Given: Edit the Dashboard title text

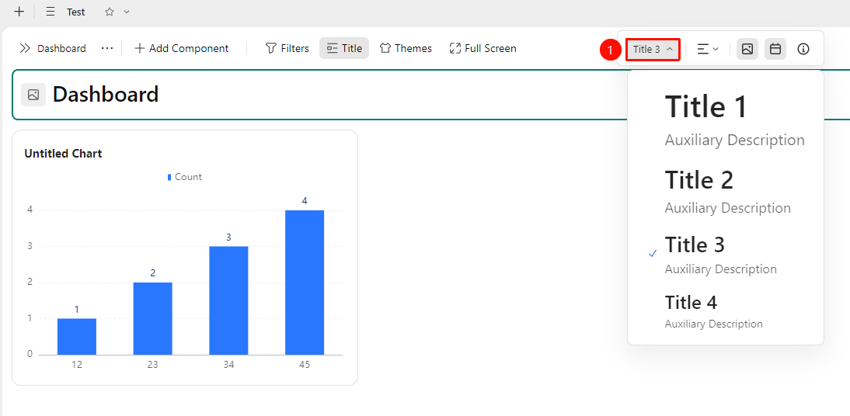Looking at the screenshot, I should (106, 94).
